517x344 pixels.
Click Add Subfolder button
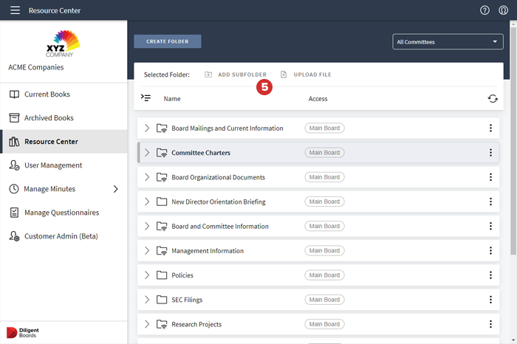coord(236,75)
